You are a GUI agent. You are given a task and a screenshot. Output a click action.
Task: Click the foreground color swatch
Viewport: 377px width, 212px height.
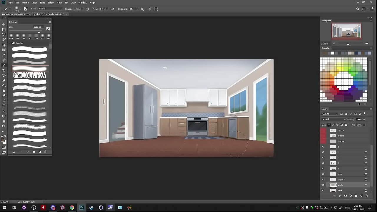[x=3, y=140]
